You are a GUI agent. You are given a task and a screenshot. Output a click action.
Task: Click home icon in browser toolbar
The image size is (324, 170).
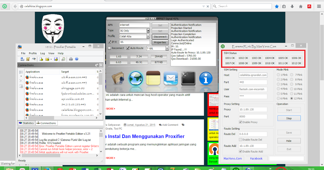click(x=301, y=6)
